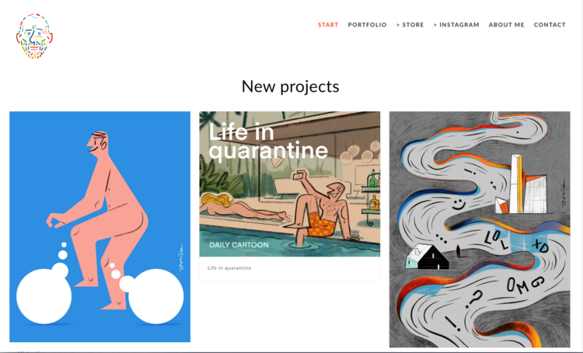583x353 pixels.
Task: Click the black house in the river artwork
Action: coord(428,257)
